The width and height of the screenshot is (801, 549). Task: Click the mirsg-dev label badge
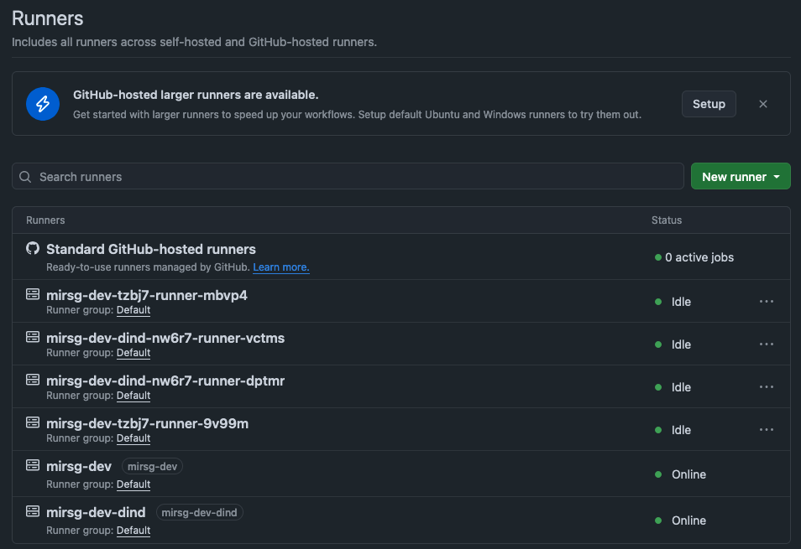pos(152,466)
